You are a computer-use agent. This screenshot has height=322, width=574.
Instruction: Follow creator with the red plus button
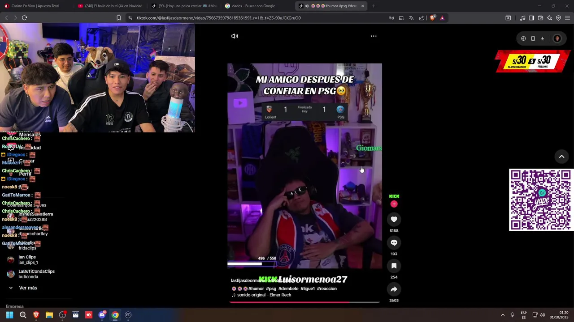[394, 204]
